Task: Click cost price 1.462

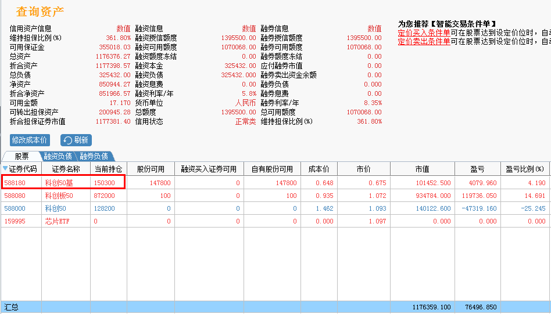Action: click(x=325, y=208)
